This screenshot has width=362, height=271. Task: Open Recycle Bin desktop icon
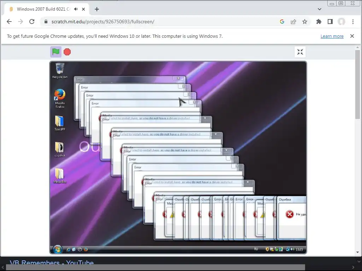click(60, 71)
